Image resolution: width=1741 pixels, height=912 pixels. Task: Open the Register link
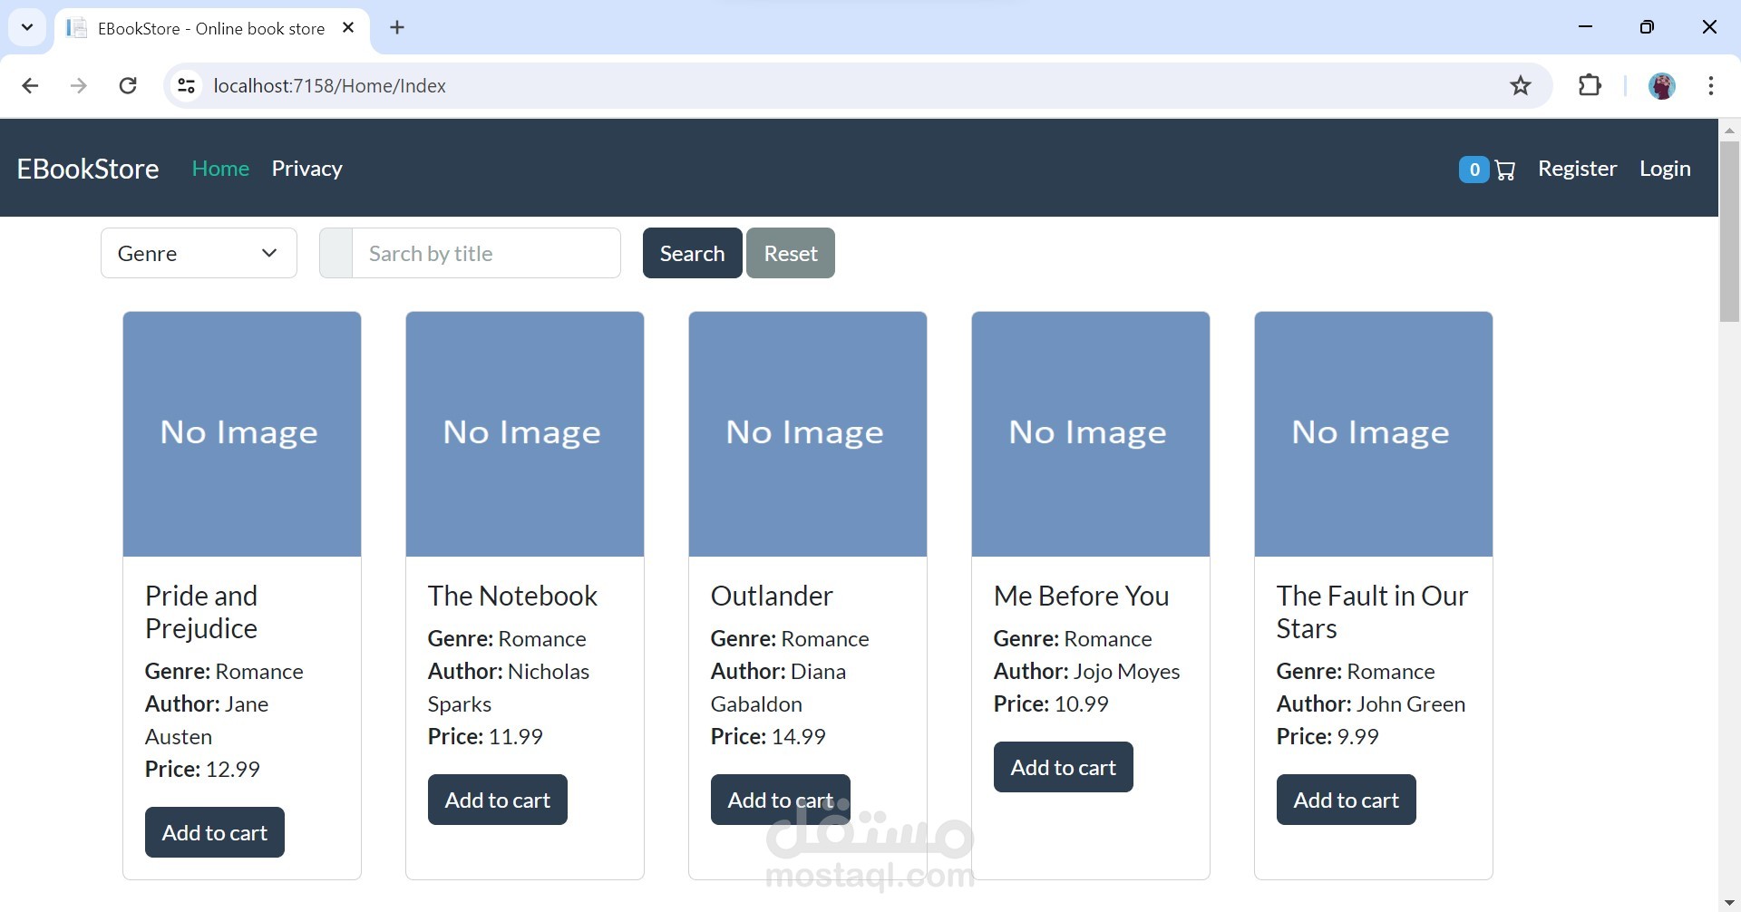1577,169
